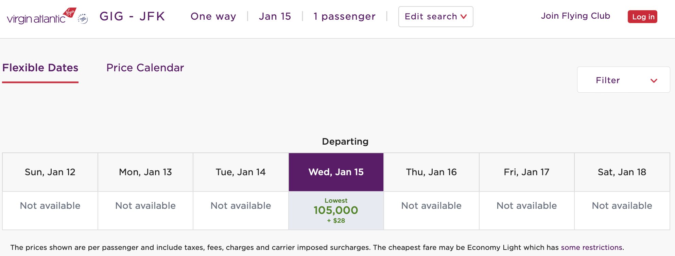Select the Flexible Dates tab
The width and height of the screenshot is (675, 256).
pyautogui.click(x=40, y=68)
